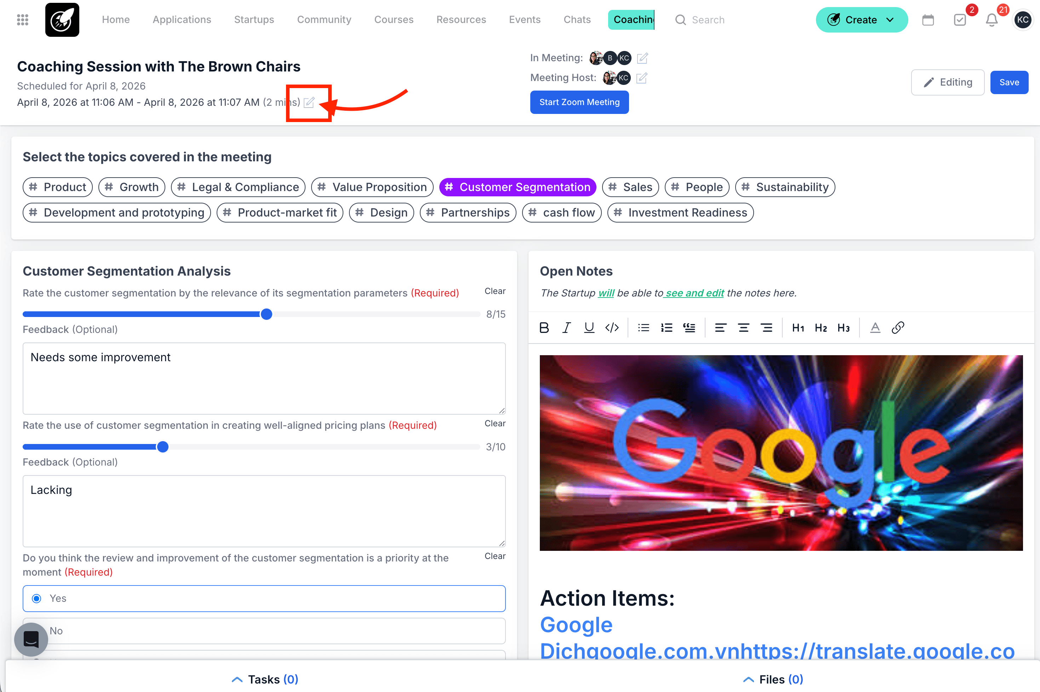The width and height of the screenshot is (1040, 692).
Task: Deselect the Customer Segmentation topic
Action: 518,187
